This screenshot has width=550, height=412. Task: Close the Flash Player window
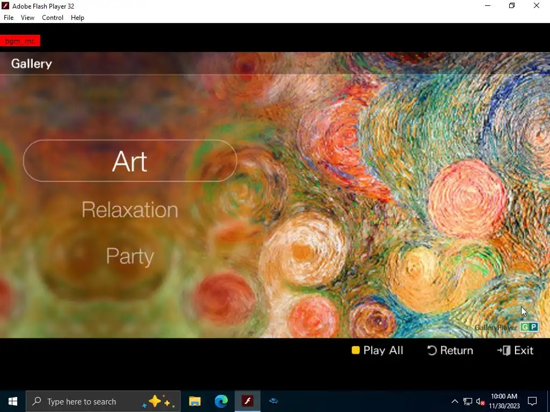tap(537, 5)
